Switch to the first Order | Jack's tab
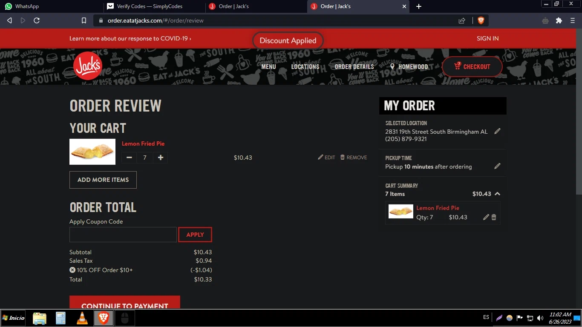Viewport: 582px width, 327px height. [x=256, y=6]
